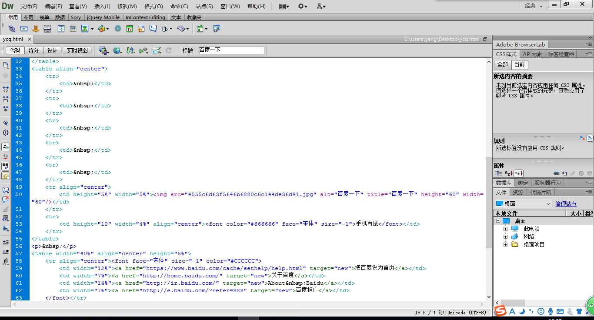
Task: Open the workspace 经典 dropdown
Action: [534, 6]
